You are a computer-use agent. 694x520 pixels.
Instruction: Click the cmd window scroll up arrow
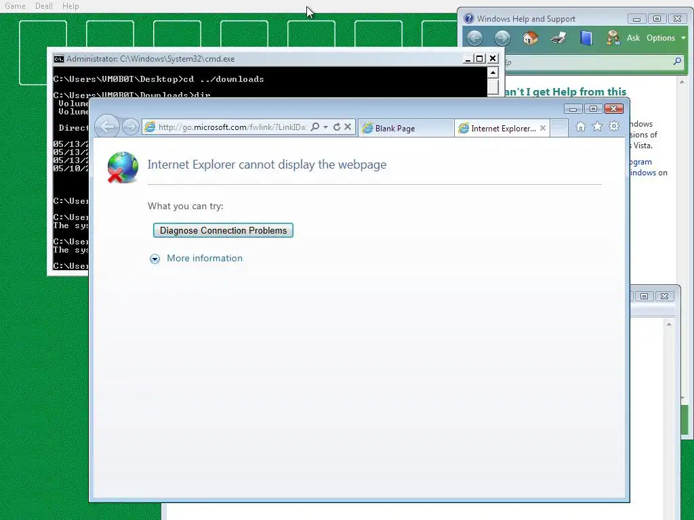[x=493, y=72]
